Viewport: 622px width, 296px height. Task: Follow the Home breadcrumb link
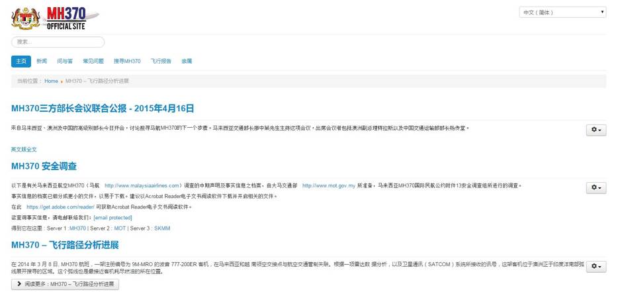pyautogui.click(x=51, y=81)
